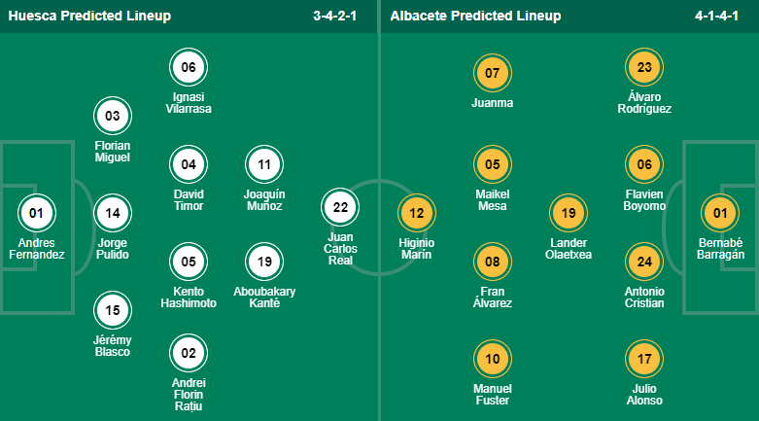
Task: Click Higinio Marín's yellow number 12 badge
Action: [417, 212]
